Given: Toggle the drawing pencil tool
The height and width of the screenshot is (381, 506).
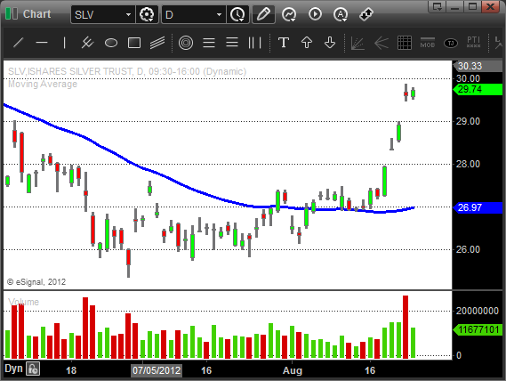Looking at the screenshot, I should point(263,14).
